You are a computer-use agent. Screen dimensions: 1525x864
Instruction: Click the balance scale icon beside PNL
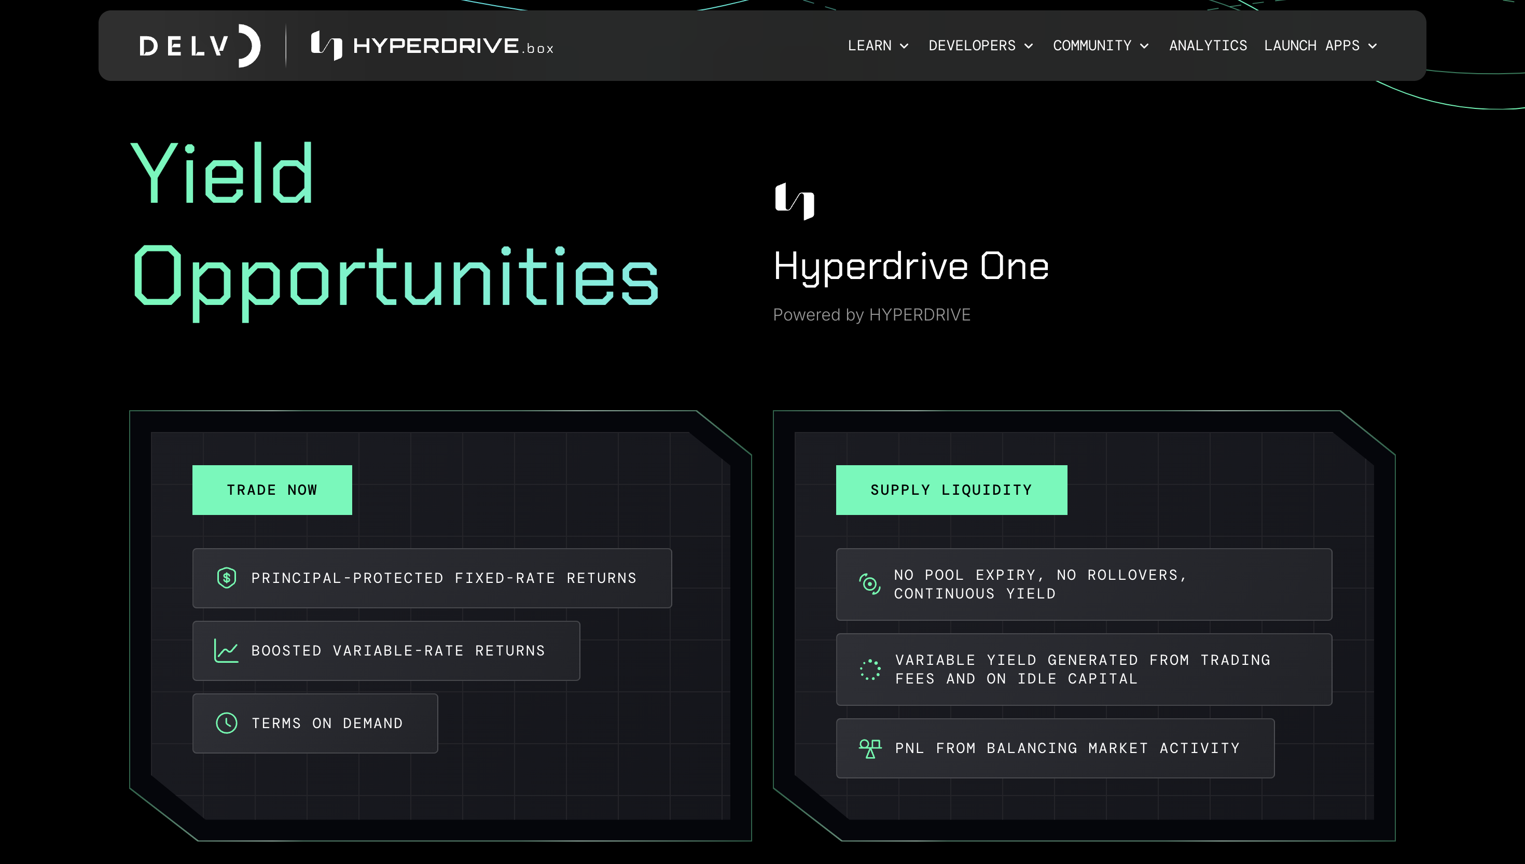(870, 748)
